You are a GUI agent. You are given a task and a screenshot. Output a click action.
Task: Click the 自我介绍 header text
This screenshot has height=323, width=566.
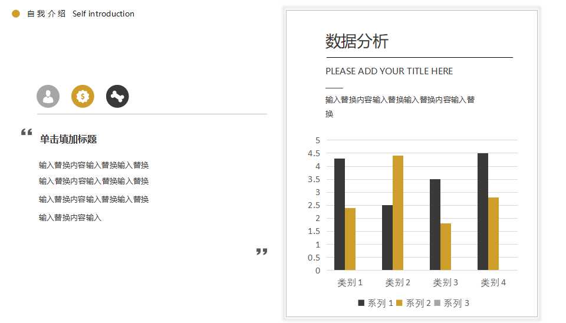click(46, 14)
